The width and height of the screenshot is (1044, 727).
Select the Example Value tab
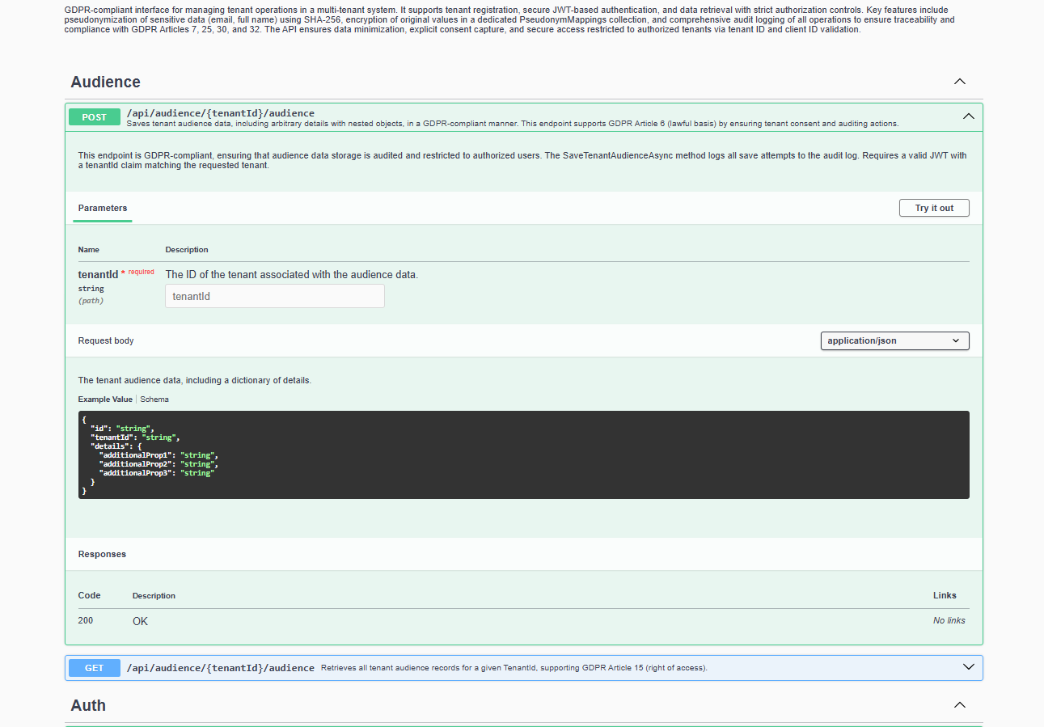(105, 399)
